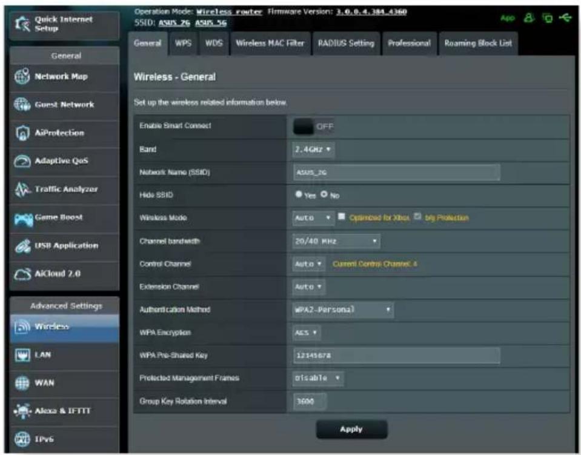Check the Optimized for Xbox checkbox
This screenshot has height=455, width=581.
pos(342,216)
